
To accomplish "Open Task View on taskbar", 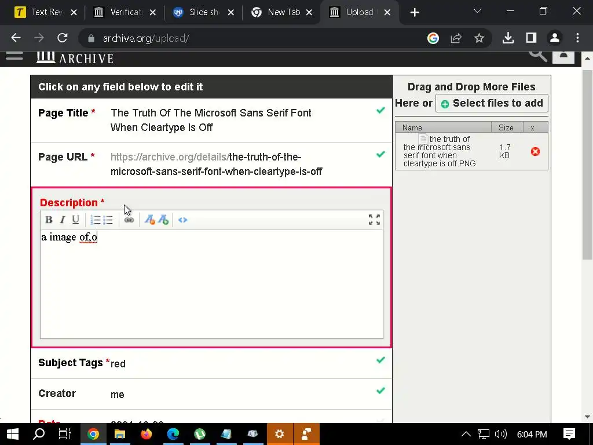I will (65, 434).
